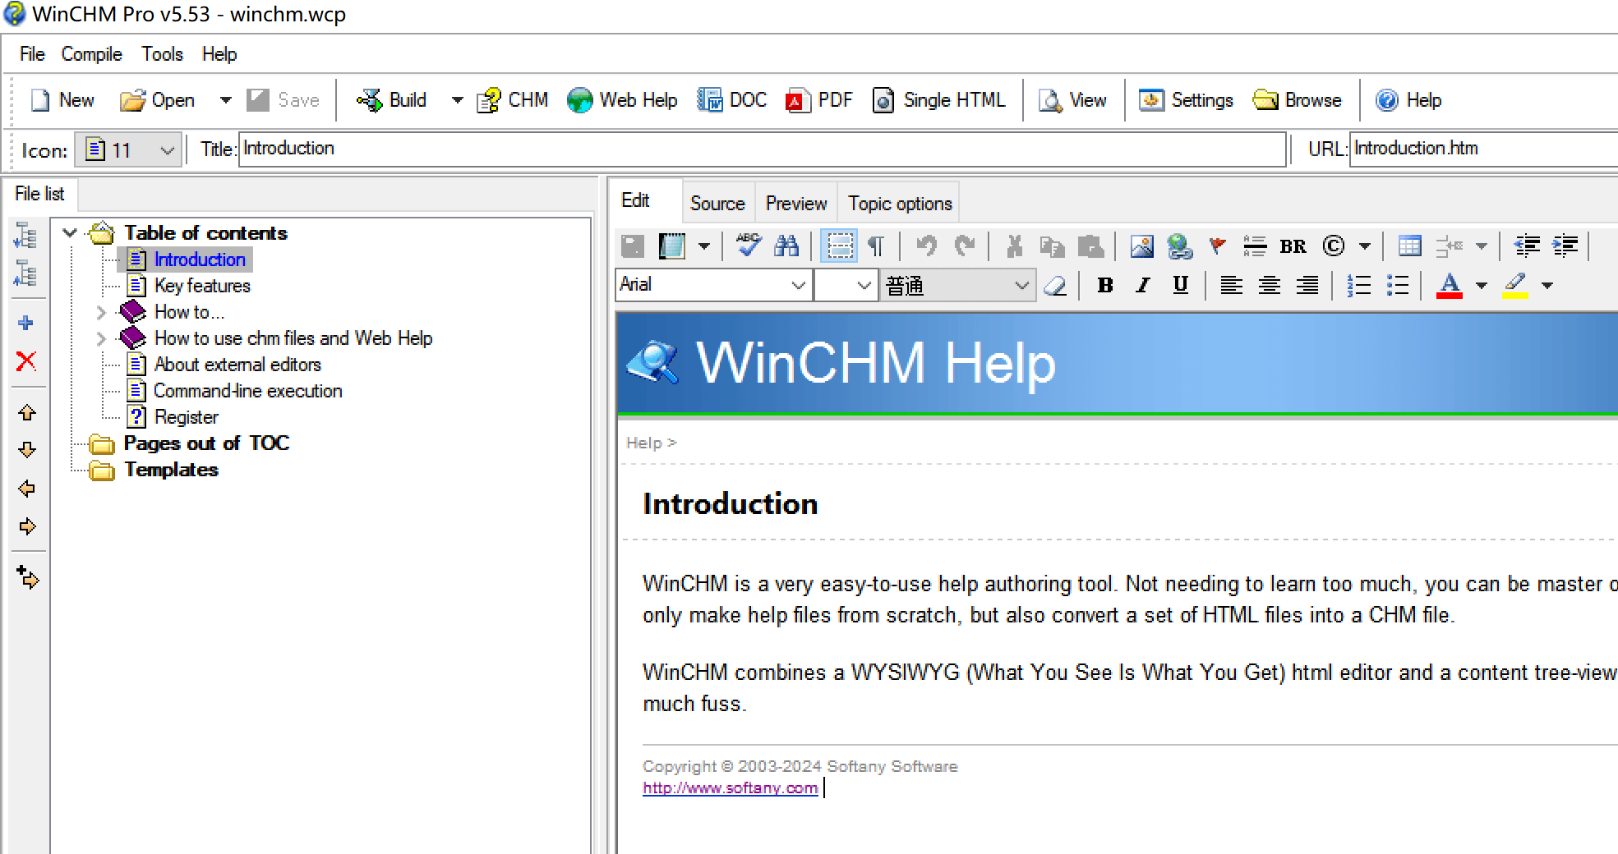This screenshot has height=854, width=1618.
Task: Delete topic using the red X icon
Action: (x=26, y=361)
